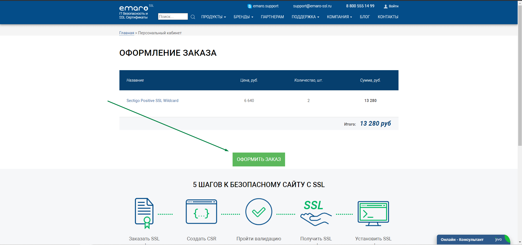Image resolution: width=522 pixels, height=245 pixels.
Task: Click the Войти login link
Action: 393,6
